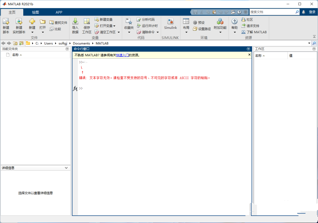
Task: Select the Documents path segment
Action: [81, 43]
